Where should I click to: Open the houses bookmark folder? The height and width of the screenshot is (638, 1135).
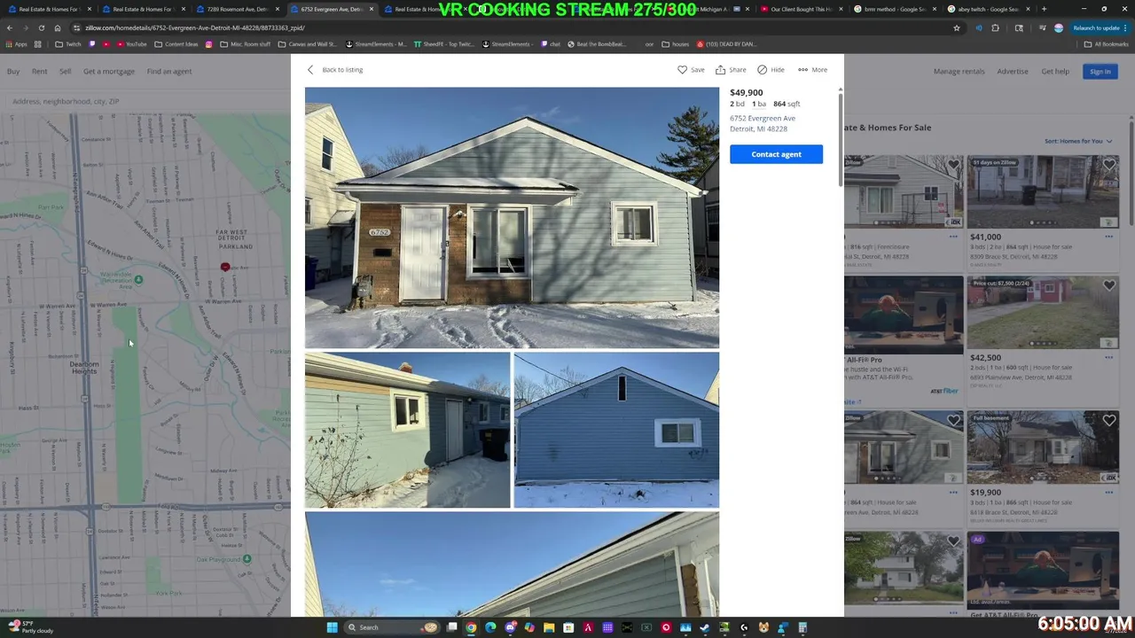click(676, 43)
